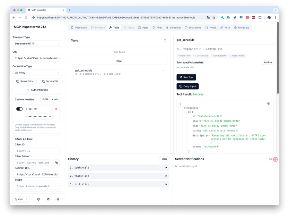This screenshot has height=218, width=289.
Task: Open the Chrome three-dot menu
Action: click(276, 18)
